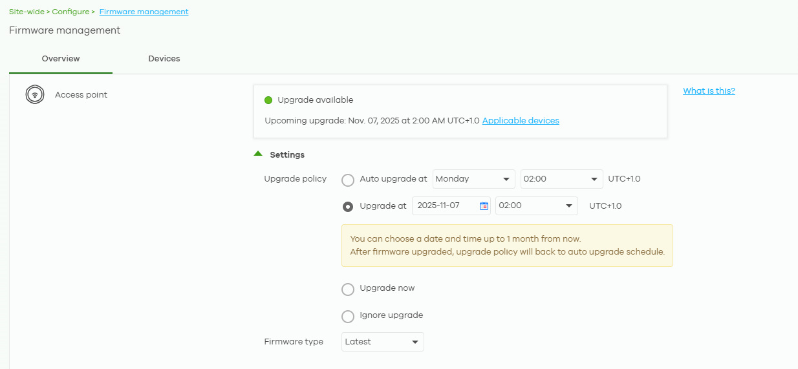Click the Site-wide breadcrumb item

27,12
